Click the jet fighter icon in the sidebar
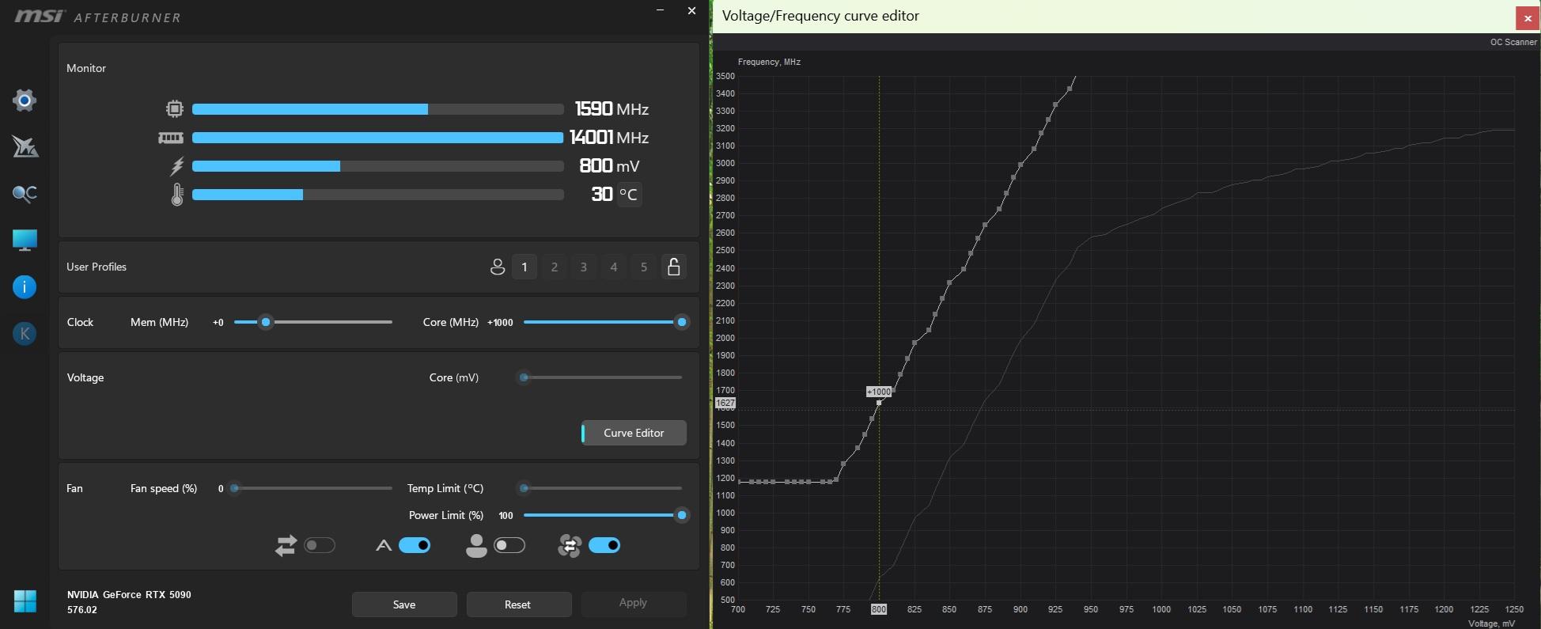Viewport: 1541px width, 629px height. point(25,146)
